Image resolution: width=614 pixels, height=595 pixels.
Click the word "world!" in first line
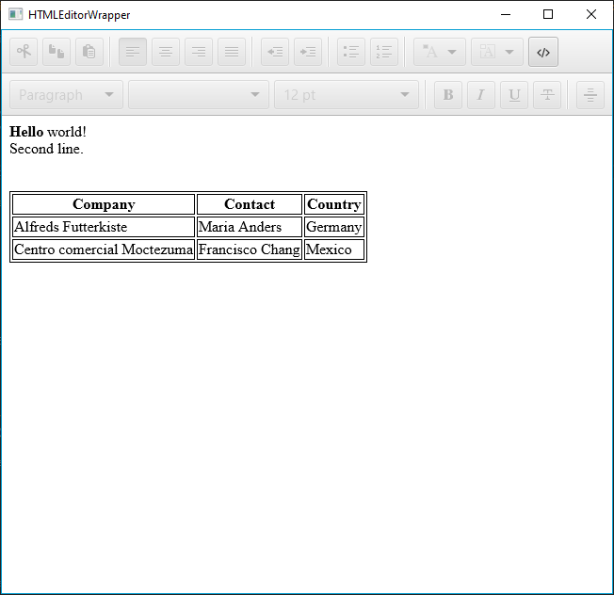(67, 132)
